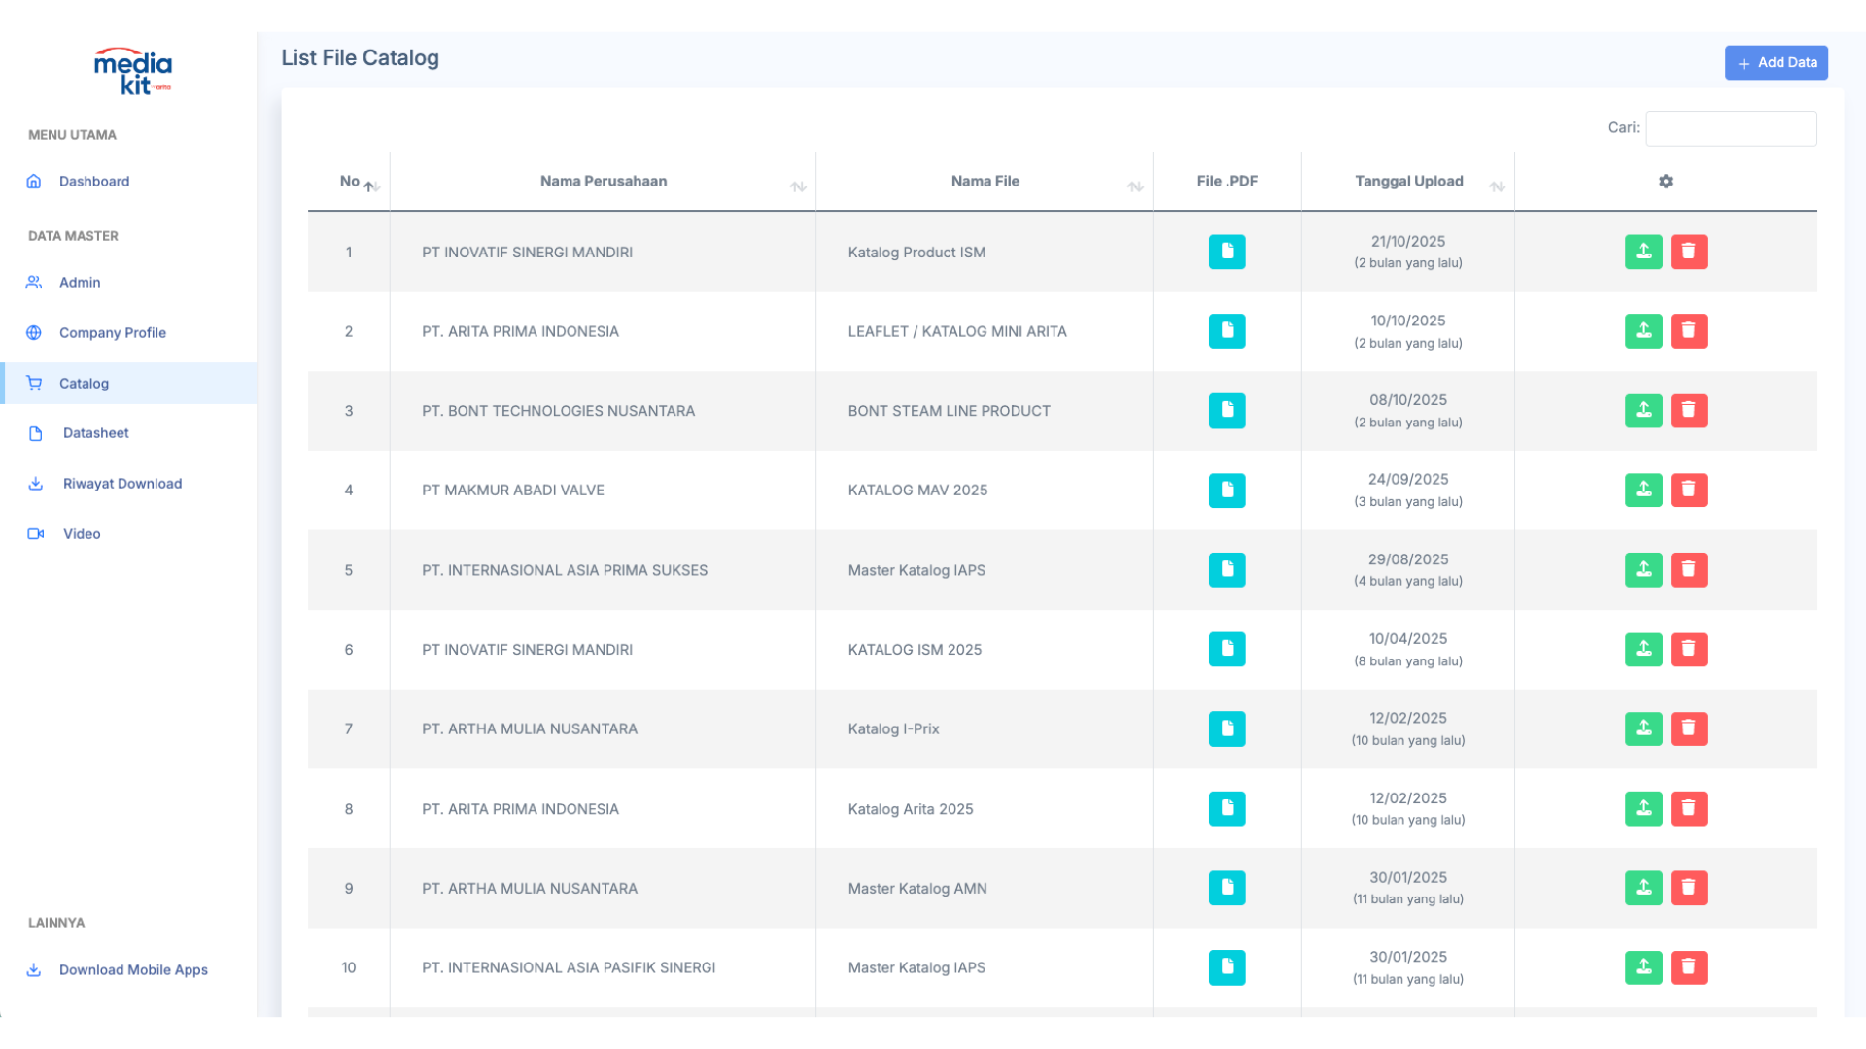Open PDF file for Katalog I-Prix

[1227, 728]
